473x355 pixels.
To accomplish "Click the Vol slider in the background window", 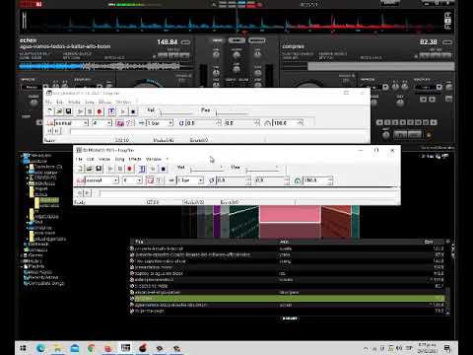I will (176, 113).
